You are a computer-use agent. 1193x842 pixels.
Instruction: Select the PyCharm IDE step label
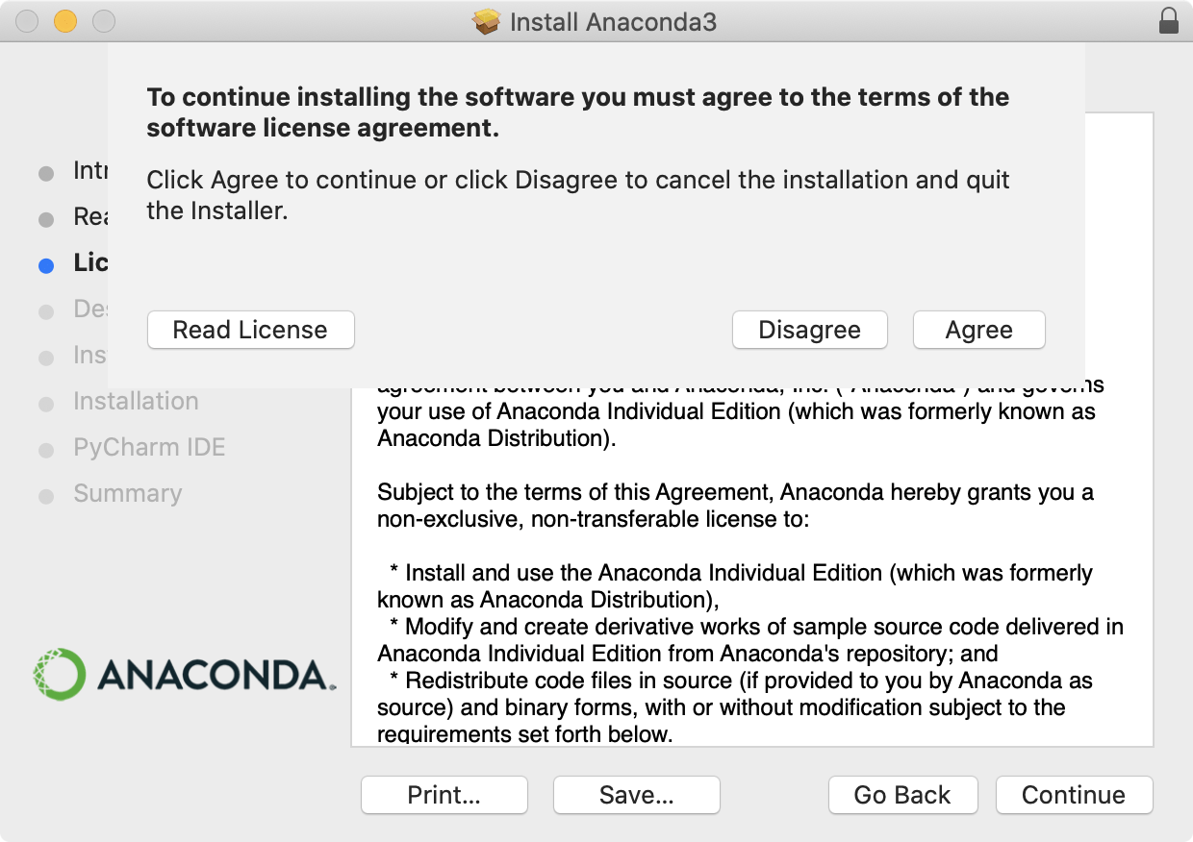point(149,448)
